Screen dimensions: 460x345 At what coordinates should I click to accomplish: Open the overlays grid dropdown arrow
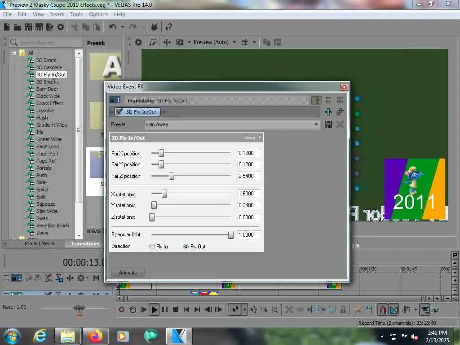point(254,42)
